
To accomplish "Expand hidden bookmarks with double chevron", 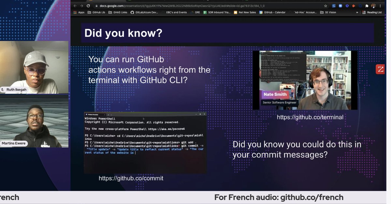I will pos(357,12).
